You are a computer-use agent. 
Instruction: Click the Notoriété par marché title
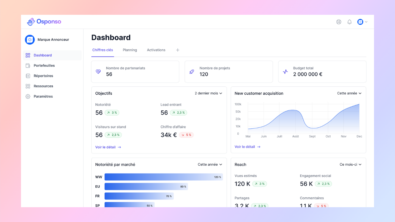click(115, 164)
